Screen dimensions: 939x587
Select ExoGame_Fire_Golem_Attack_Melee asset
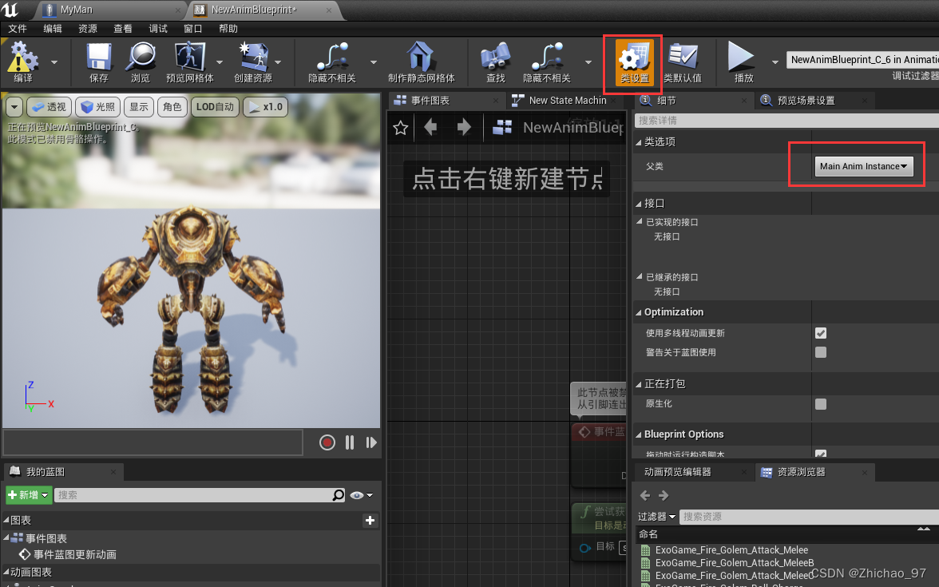[731, 549]
